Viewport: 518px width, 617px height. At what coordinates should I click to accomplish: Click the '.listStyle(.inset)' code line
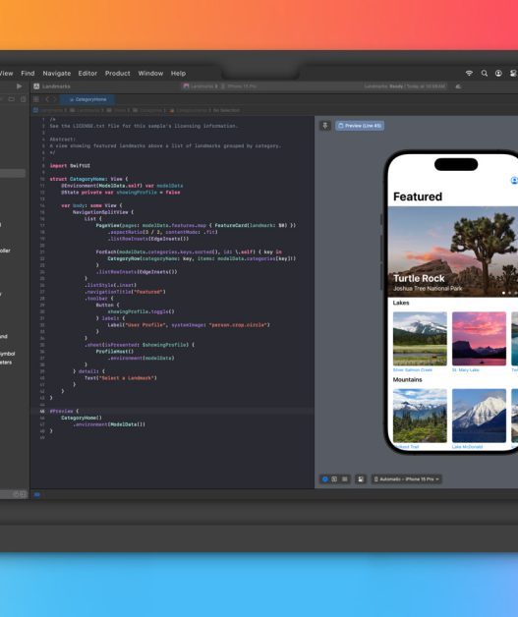[110, 285]
